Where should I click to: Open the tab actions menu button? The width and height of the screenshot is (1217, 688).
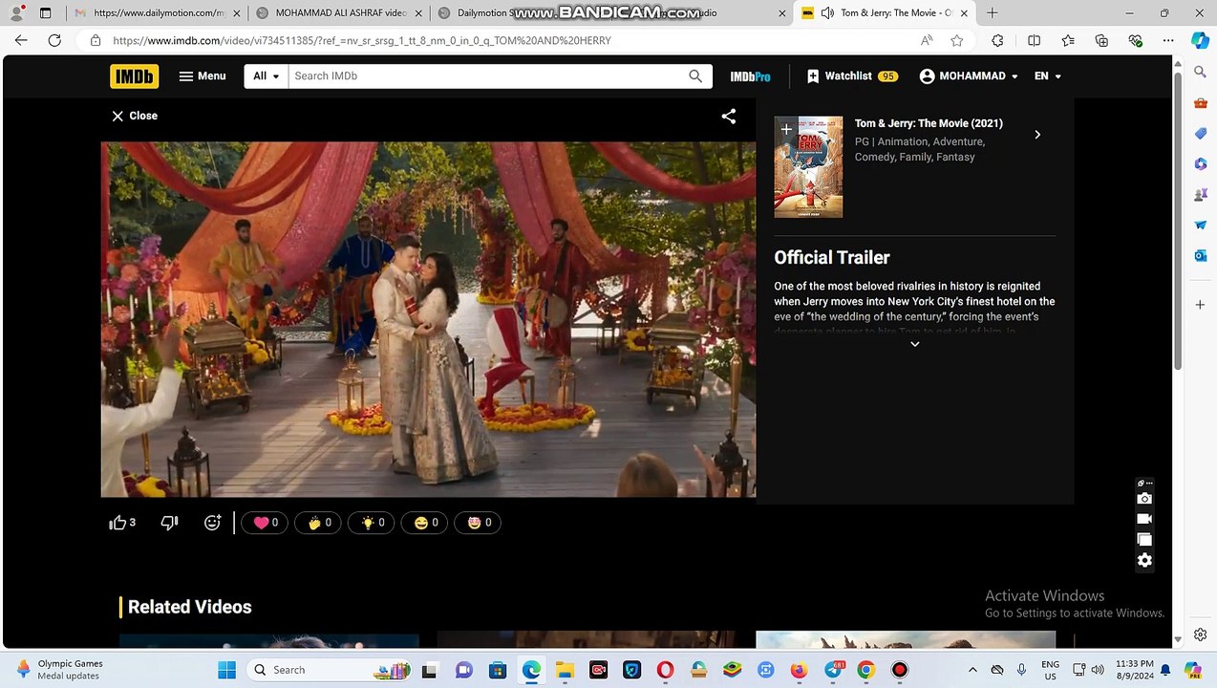coord(45,13)
